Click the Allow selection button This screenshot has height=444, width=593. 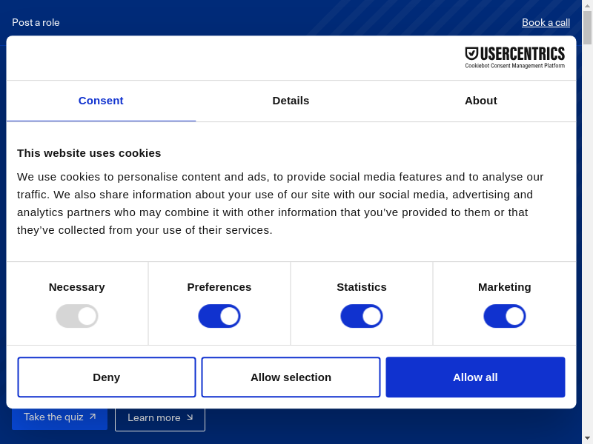coord(291,377)
